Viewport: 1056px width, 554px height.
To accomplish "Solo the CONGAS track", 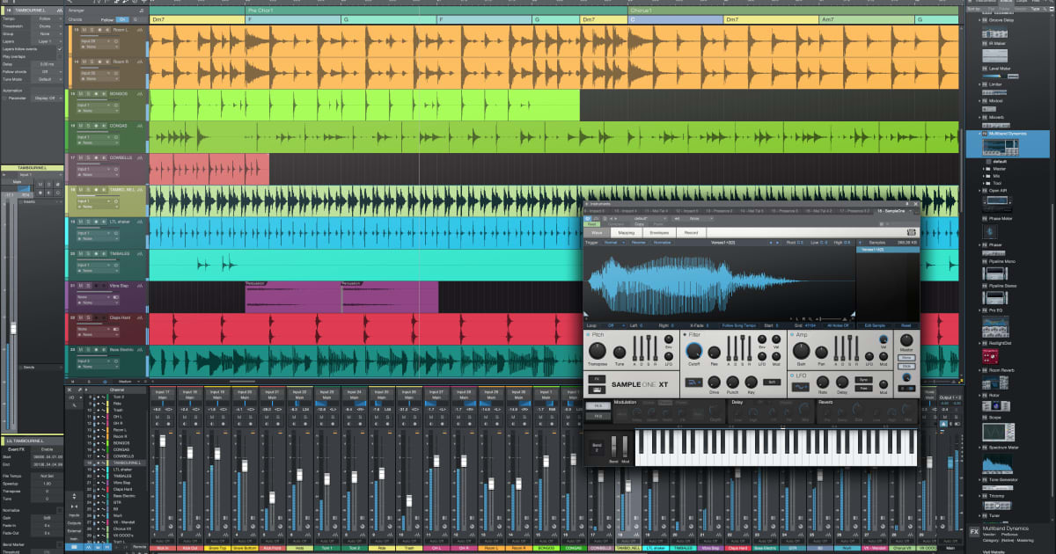I will [x=88, y=126].
